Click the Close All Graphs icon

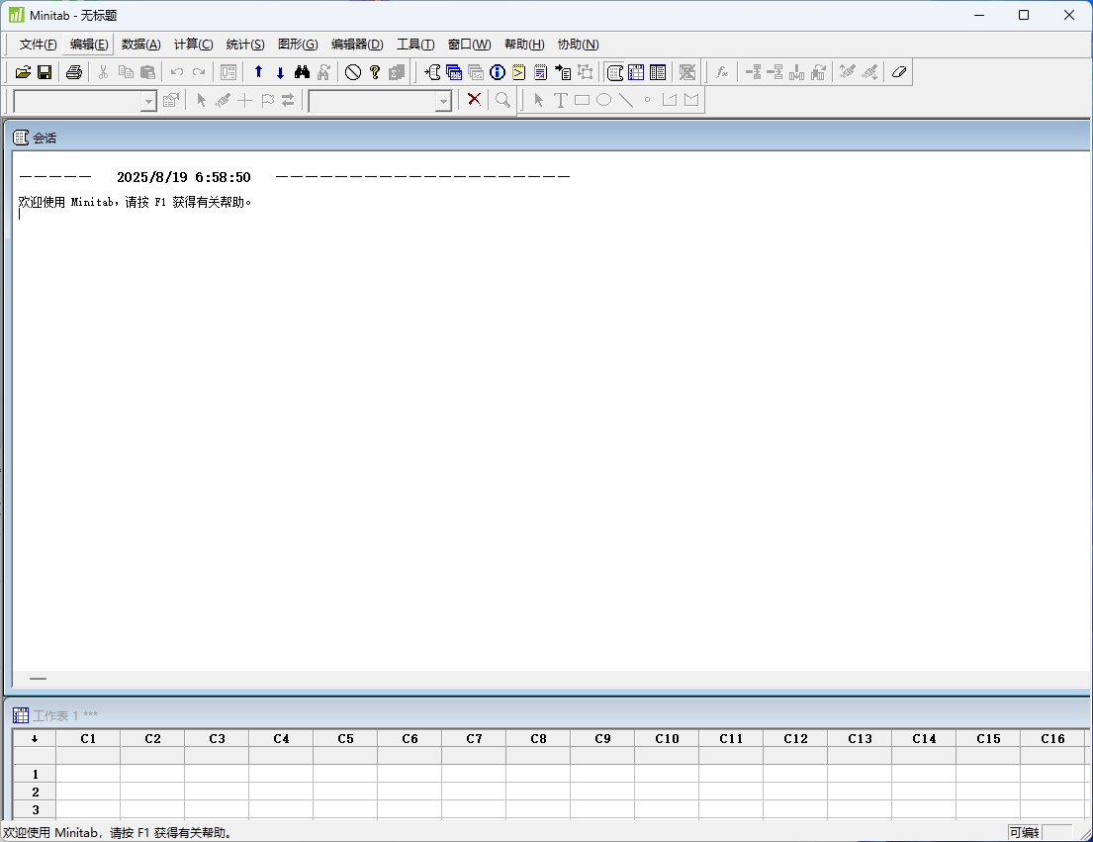687,72
